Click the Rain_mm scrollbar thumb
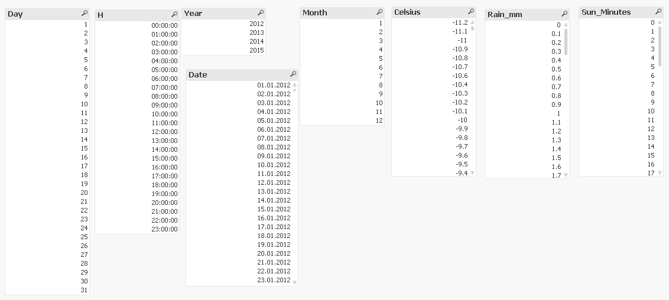669x300 pixels. coord(566,41)
